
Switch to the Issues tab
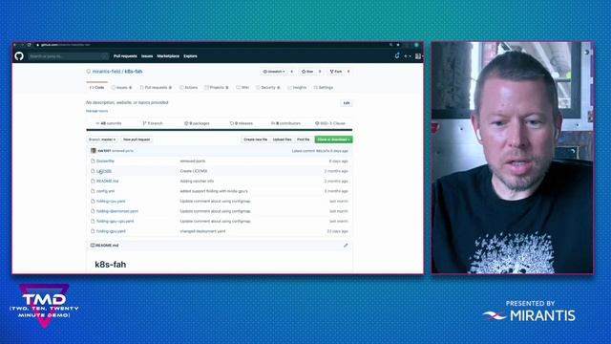(122, 87)
